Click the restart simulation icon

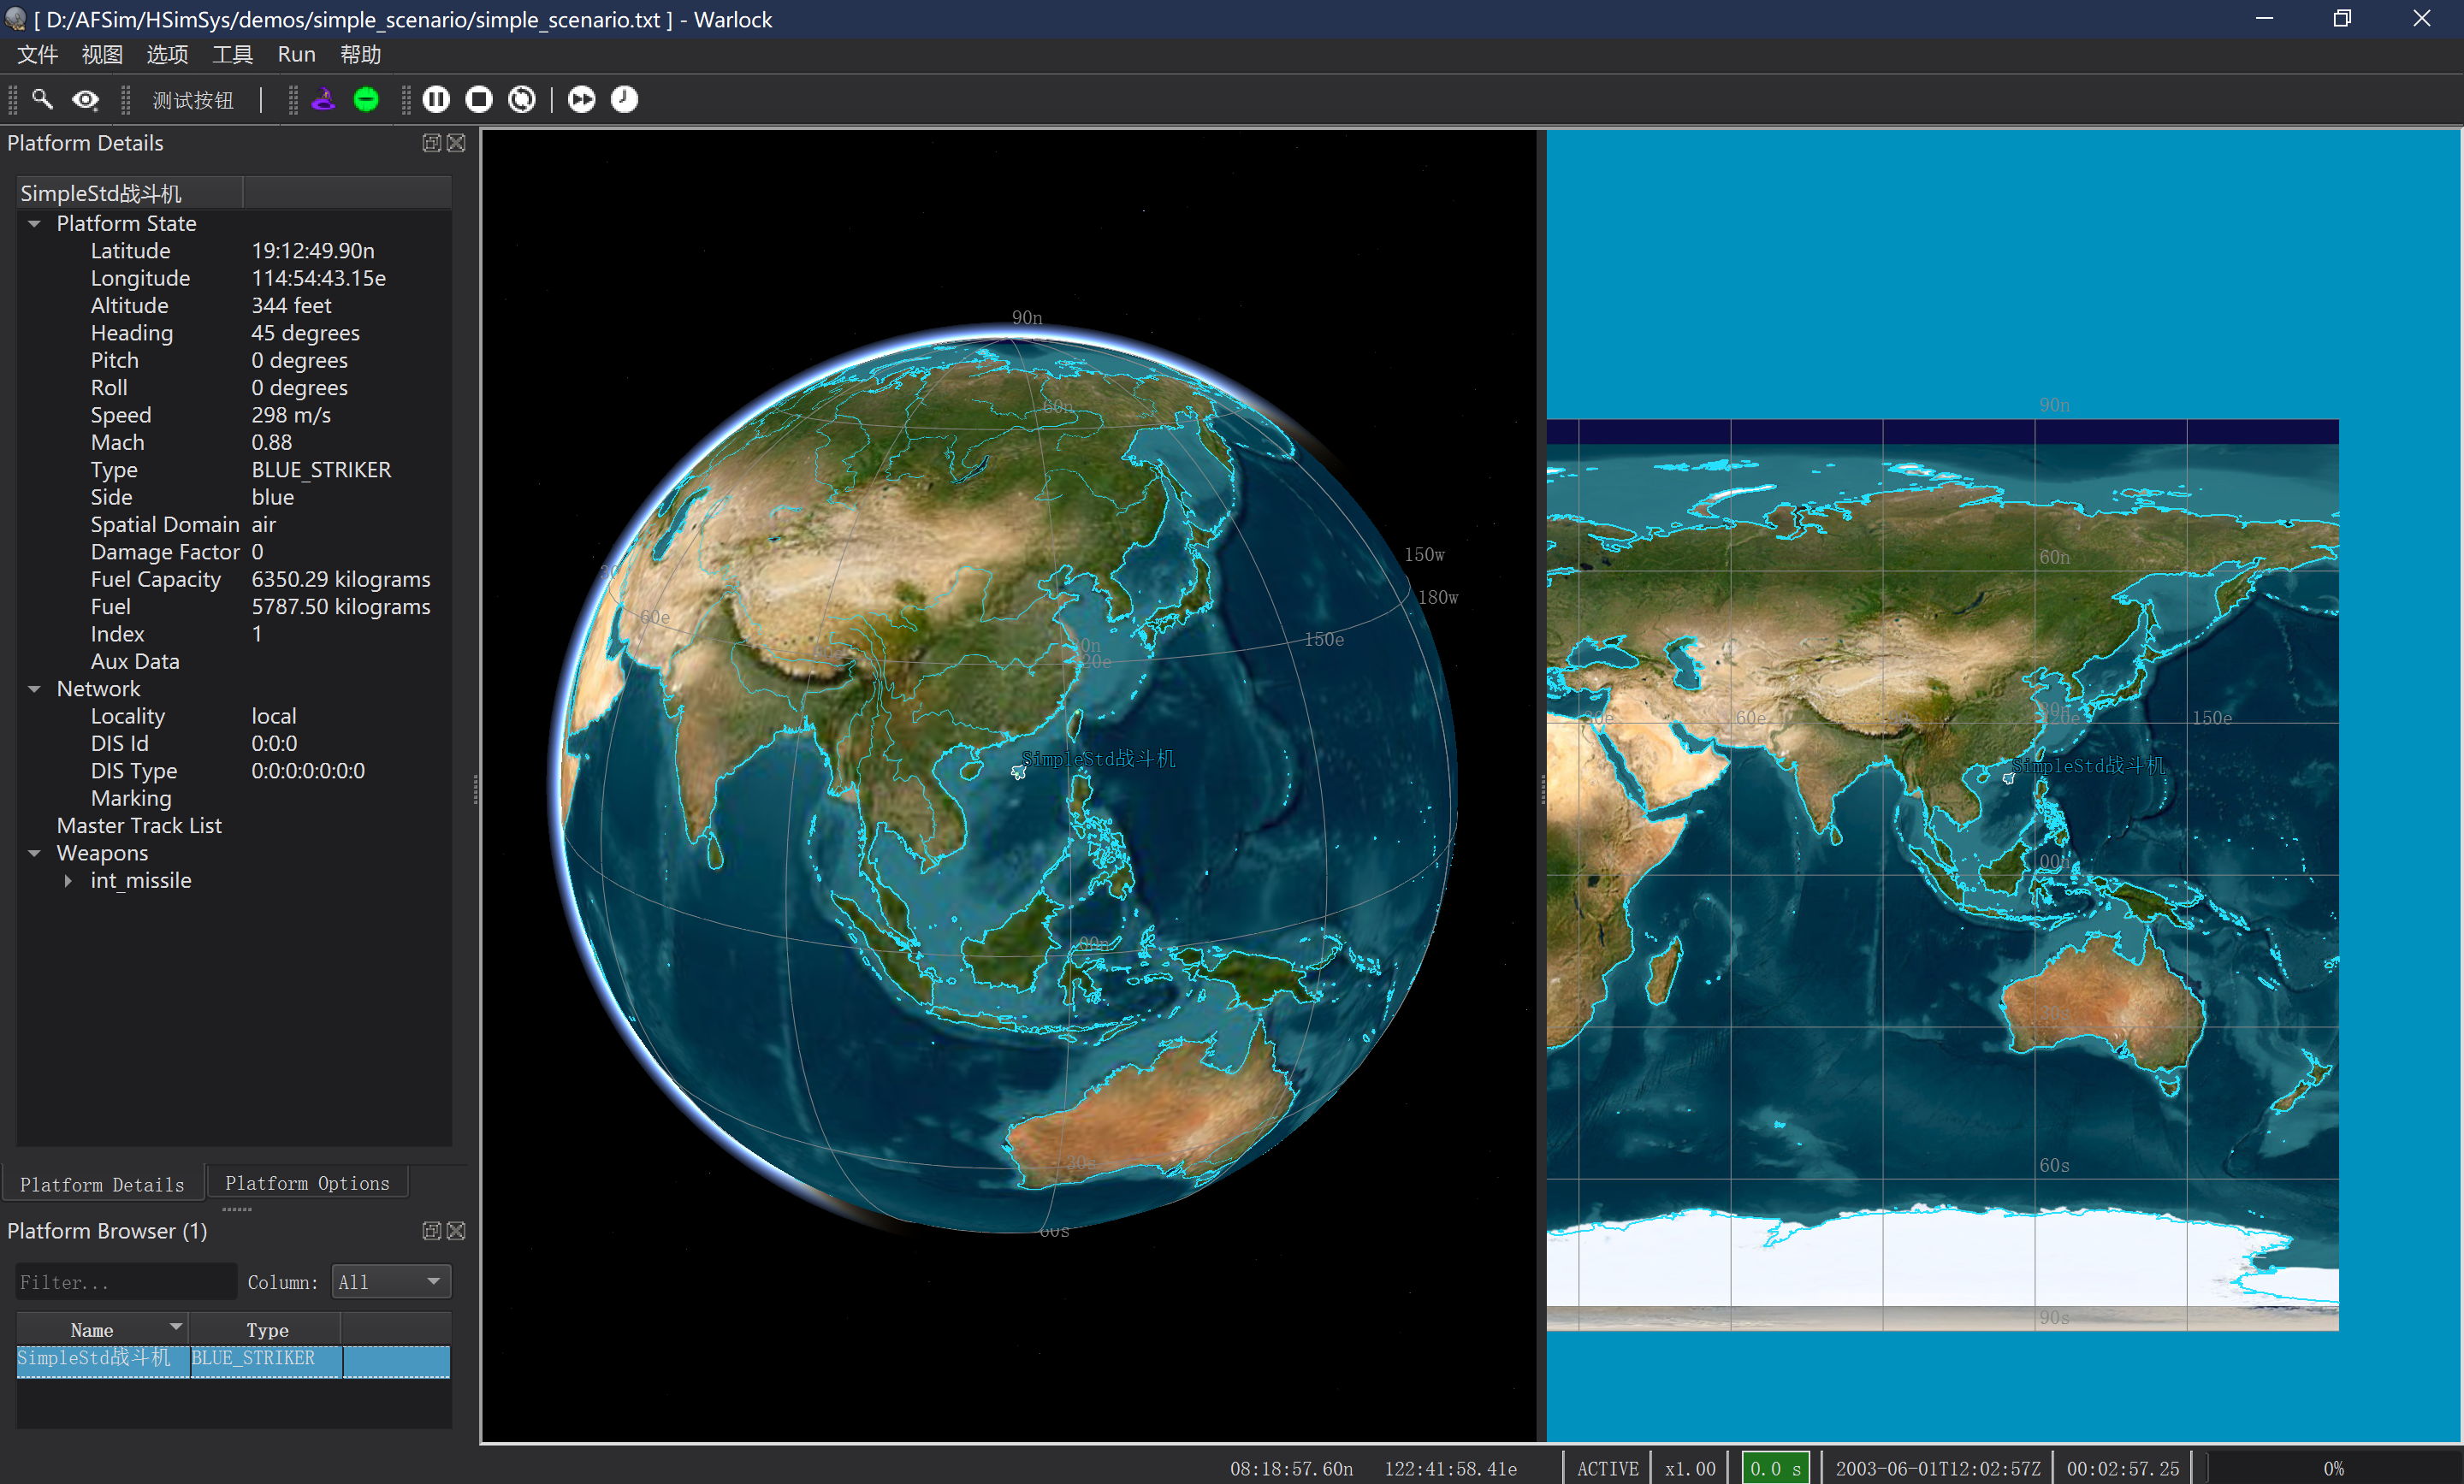[522, 99]
